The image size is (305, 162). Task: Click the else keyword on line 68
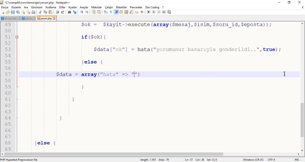click(x=43, y=143)
